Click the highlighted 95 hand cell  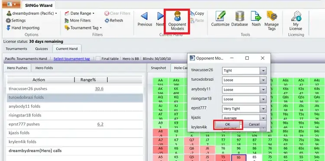pos(238,158)
